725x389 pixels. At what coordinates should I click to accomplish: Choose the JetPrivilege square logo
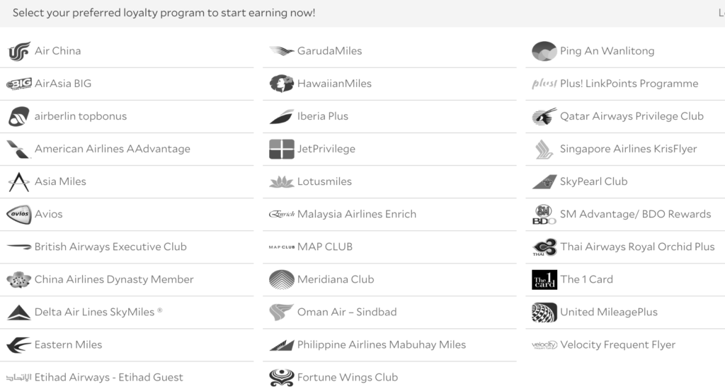[x=282, y=149]
